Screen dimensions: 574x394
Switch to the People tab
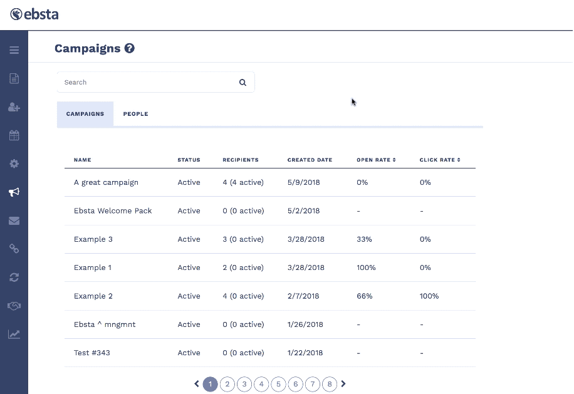pos(135,114)
